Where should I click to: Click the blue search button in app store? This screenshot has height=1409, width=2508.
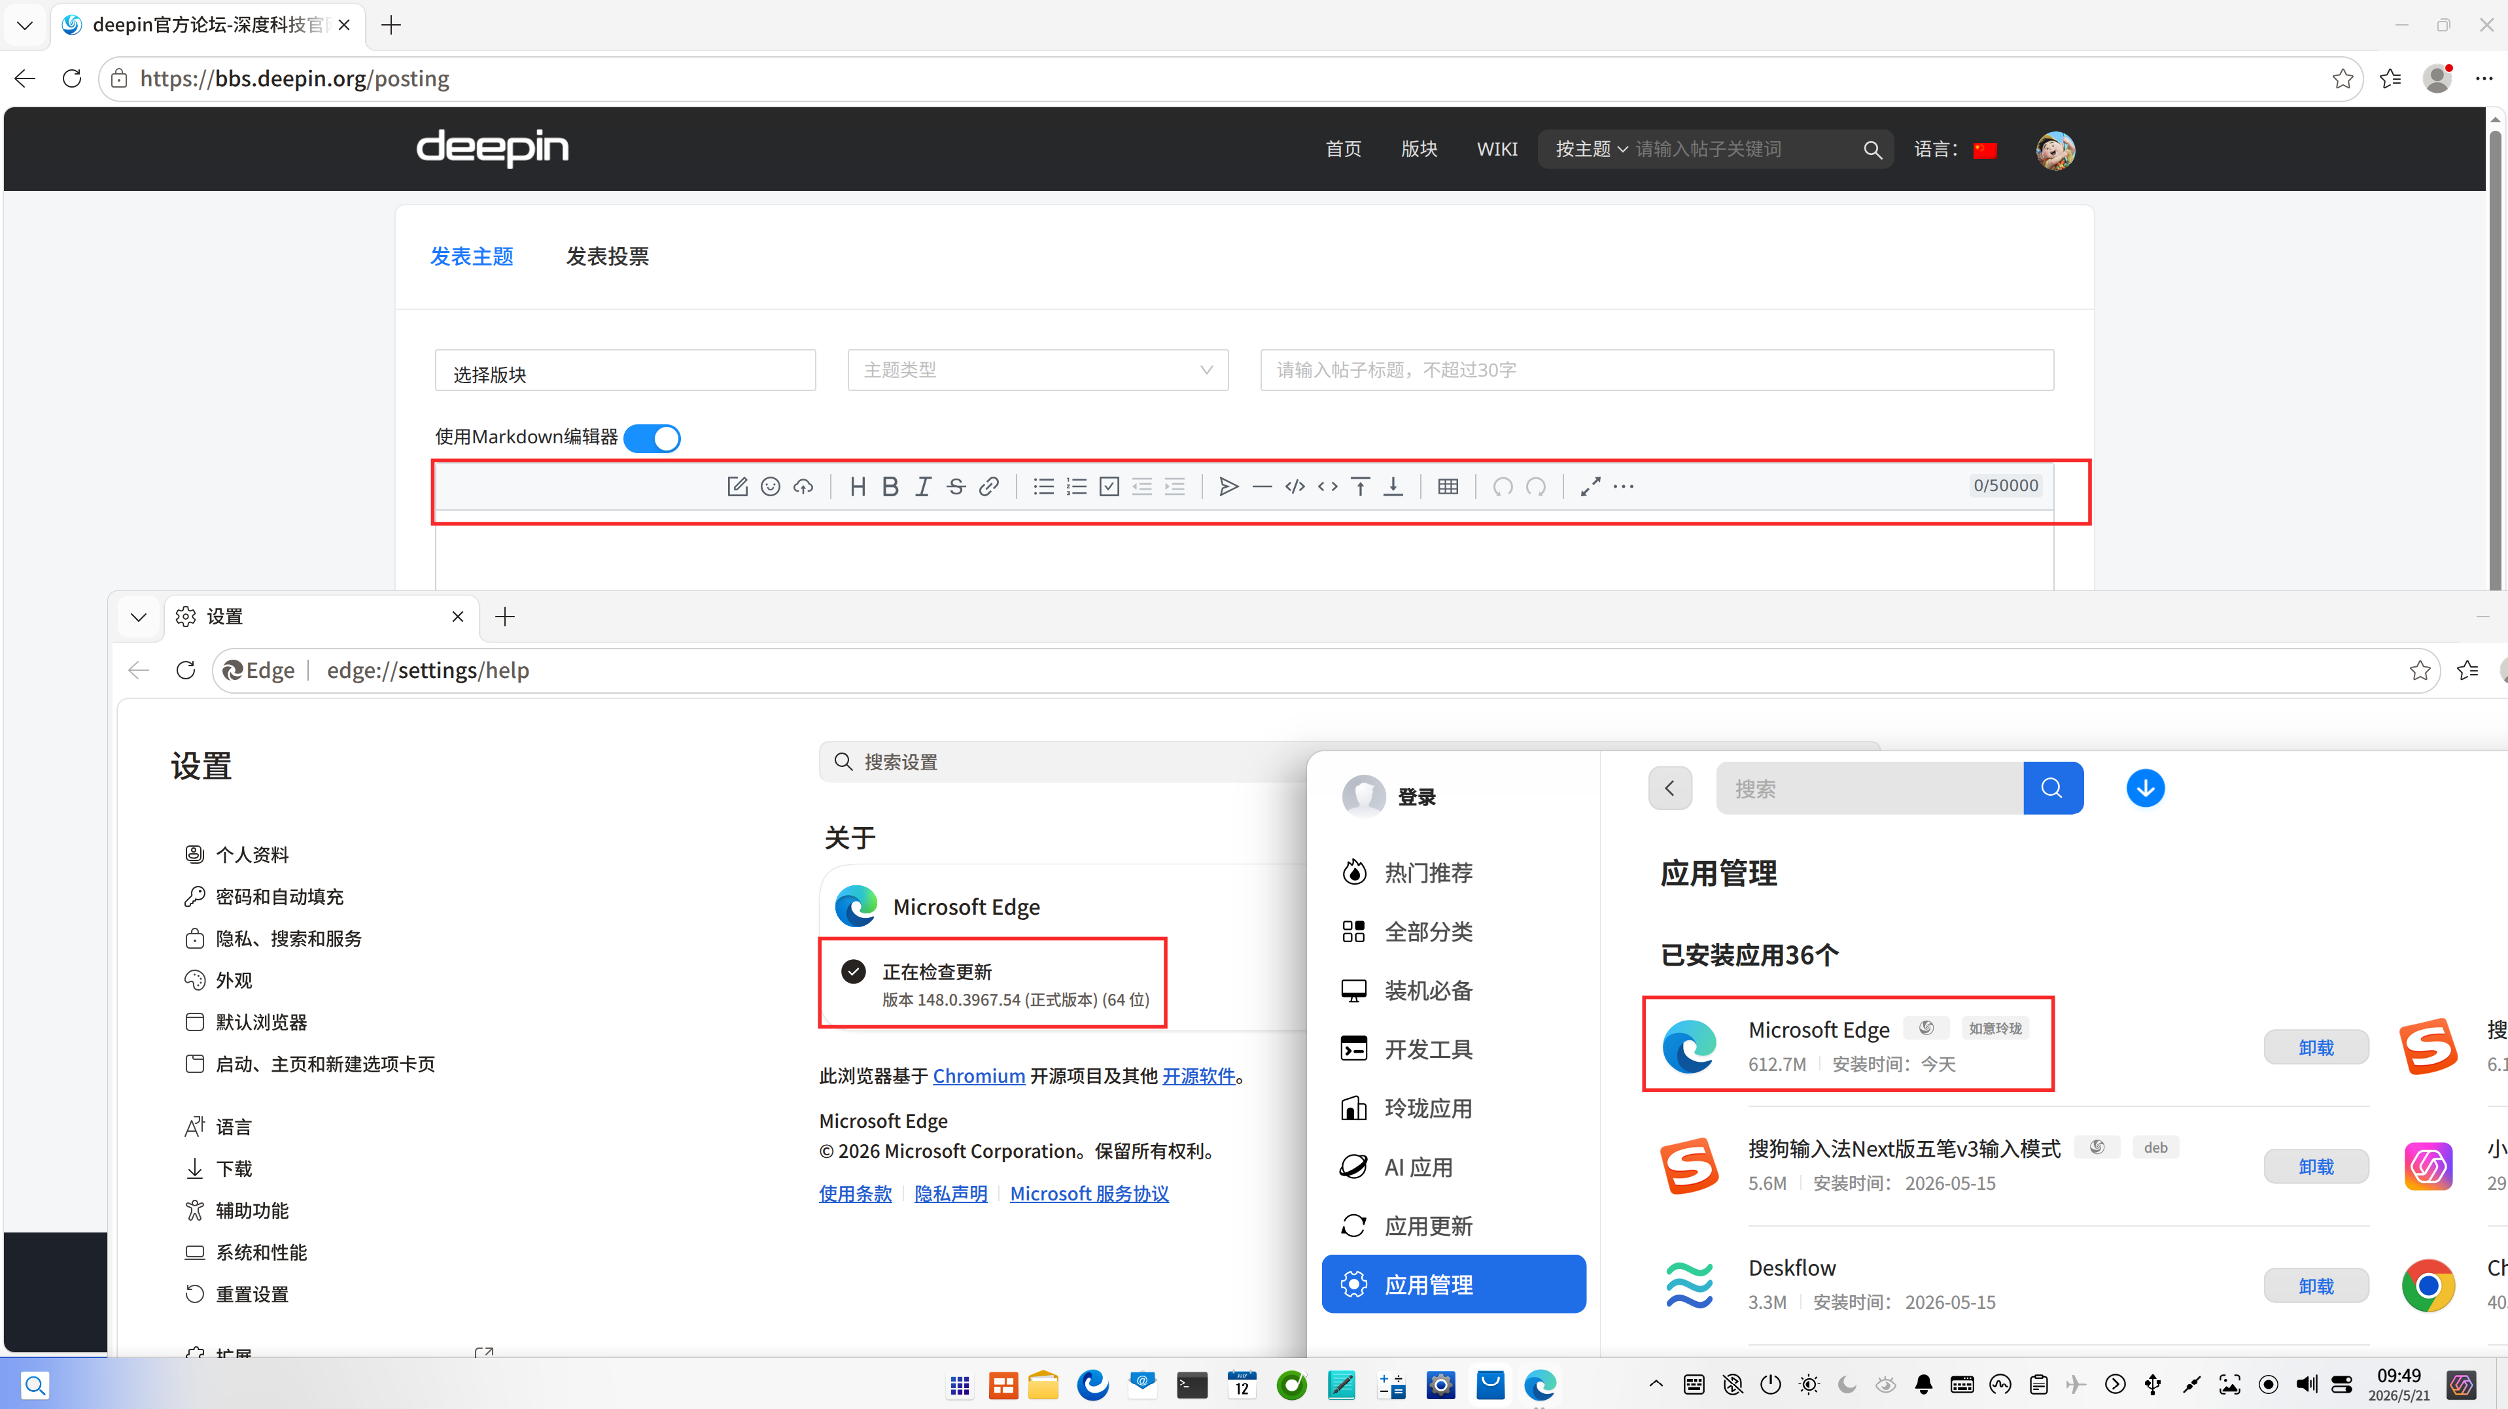[x=2052, y=788]
